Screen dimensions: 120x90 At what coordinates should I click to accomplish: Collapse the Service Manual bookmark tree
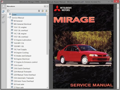tap(8, 17)
